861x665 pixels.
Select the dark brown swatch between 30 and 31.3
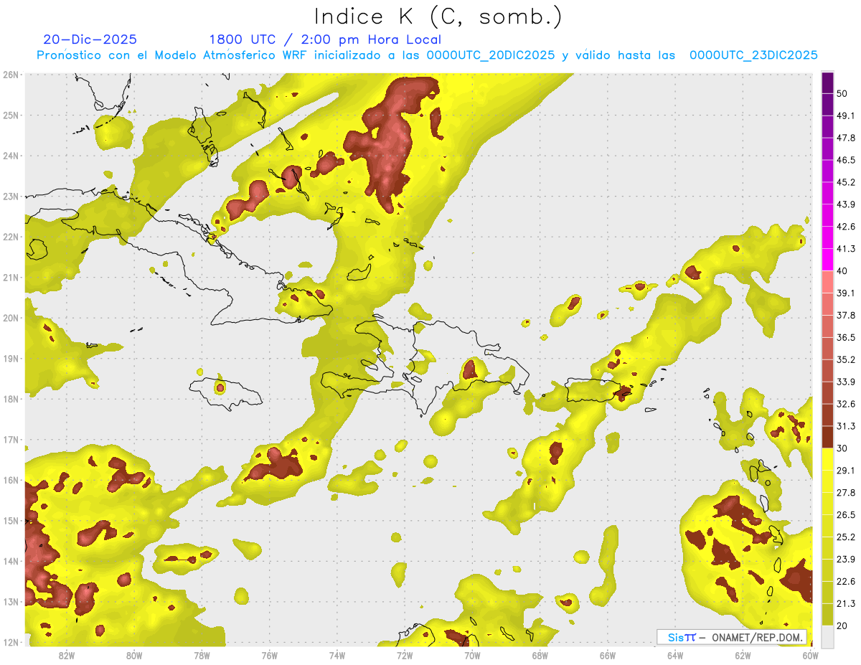[x=827, y=437]
